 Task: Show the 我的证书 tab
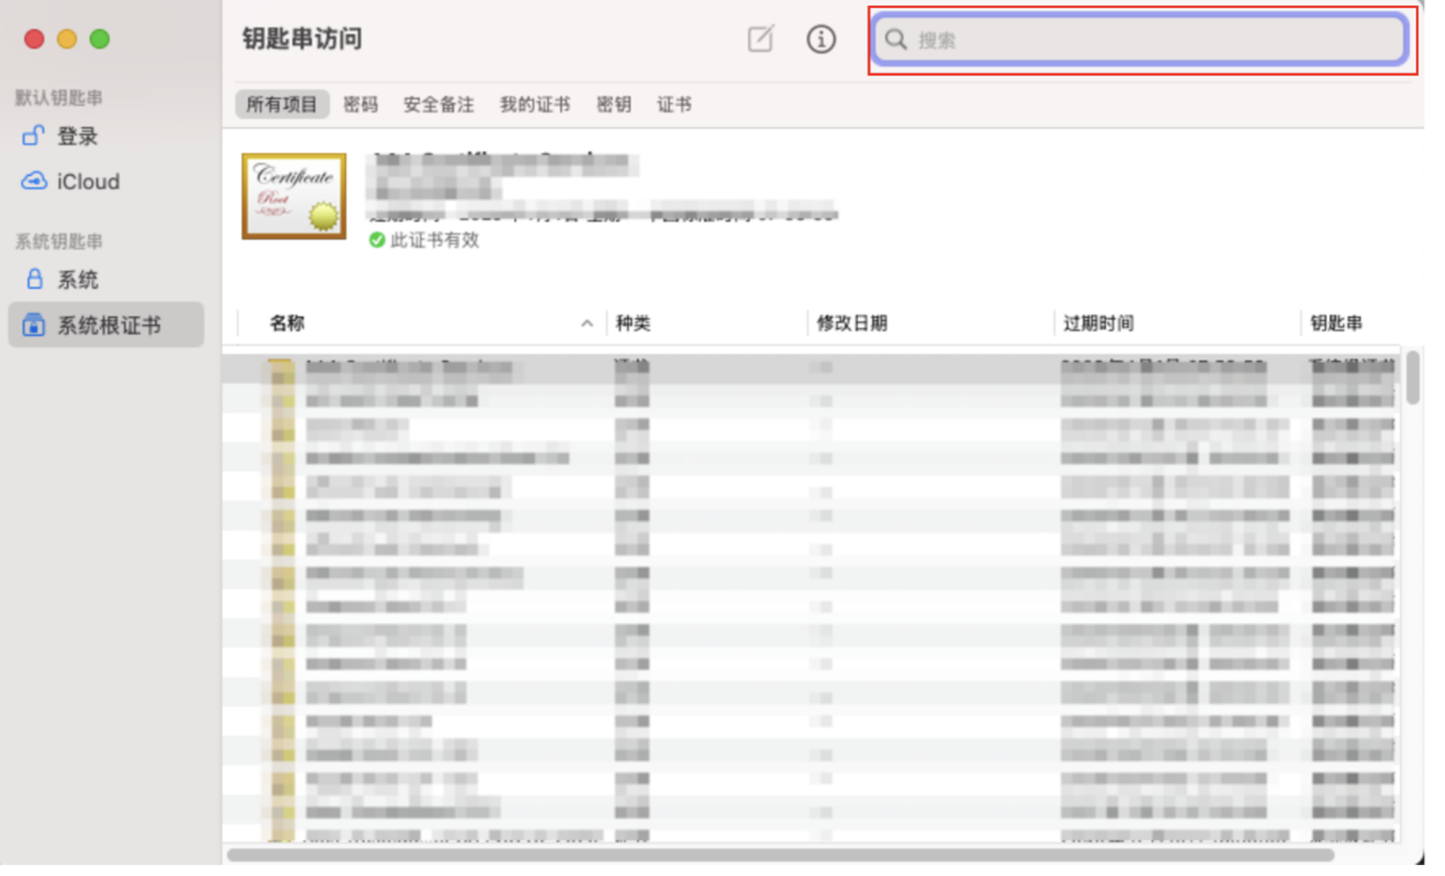[x=534, y=104]
